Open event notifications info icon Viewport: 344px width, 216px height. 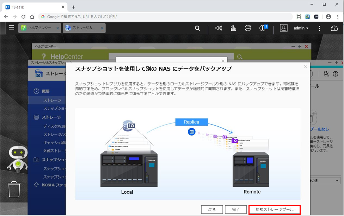tap(263, 28)
